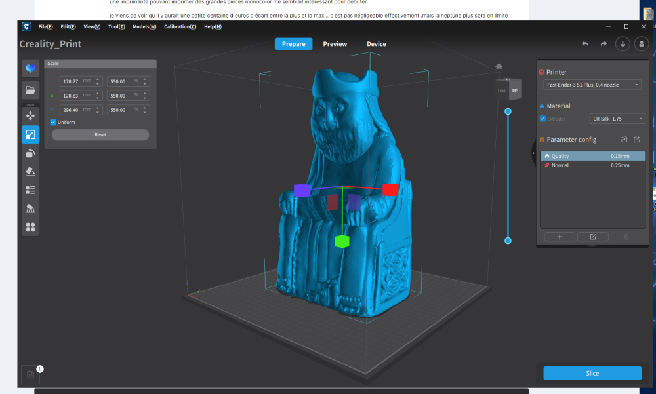Click the green Z-axis scale handle
Viewport: 656px width, 394px height.
(x=342, y=241)
